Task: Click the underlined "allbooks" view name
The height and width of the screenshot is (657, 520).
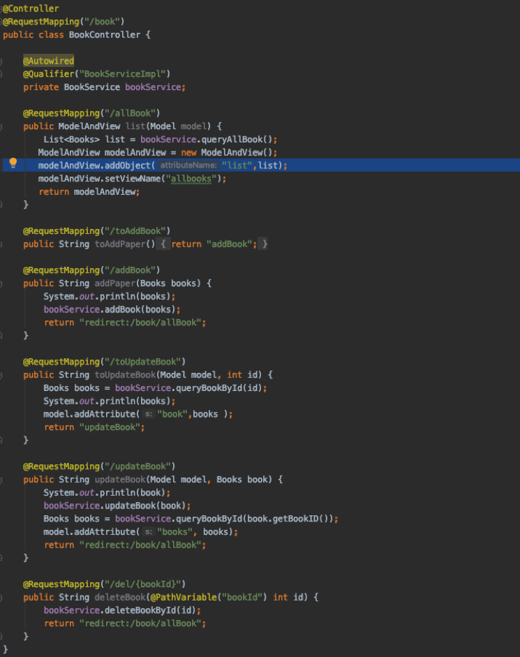Action: pyautogui.click(x=191, y=179)
